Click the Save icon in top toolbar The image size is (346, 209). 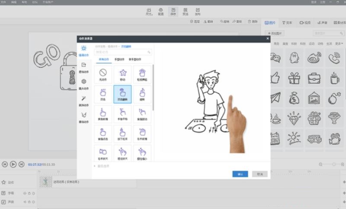173,12
